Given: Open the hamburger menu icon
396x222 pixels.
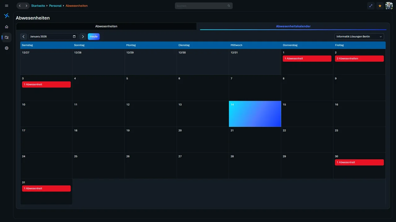Looking at the screenshot, I should click(6, 6).
